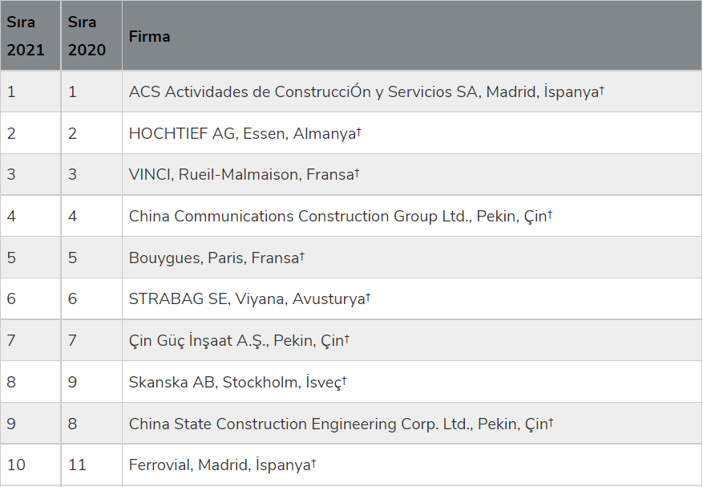Image resolution: width=703 pixels, height=487 pixels.
Task: Click the 2020 rank "9" in Skanska row
Action: point(73,382)
